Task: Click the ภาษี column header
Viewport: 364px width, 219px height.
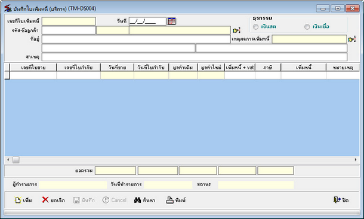Action: pos(268,67)
